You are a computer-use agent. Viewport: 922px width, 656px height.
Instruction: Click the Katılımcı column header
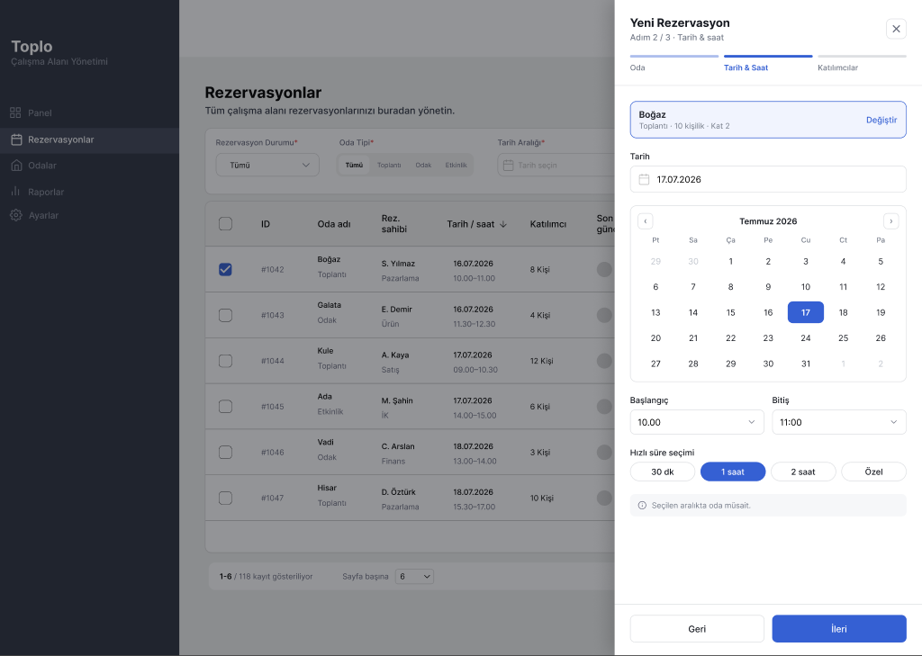[x=548, y=224]
